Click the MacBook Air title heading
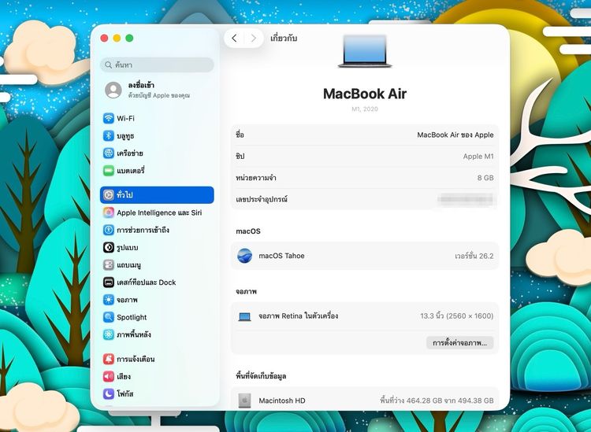 coord(365,94)
